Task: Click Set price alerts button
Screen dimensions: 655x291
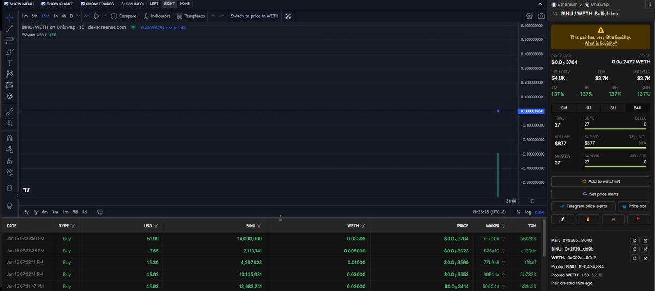Action: coord(600,194)
